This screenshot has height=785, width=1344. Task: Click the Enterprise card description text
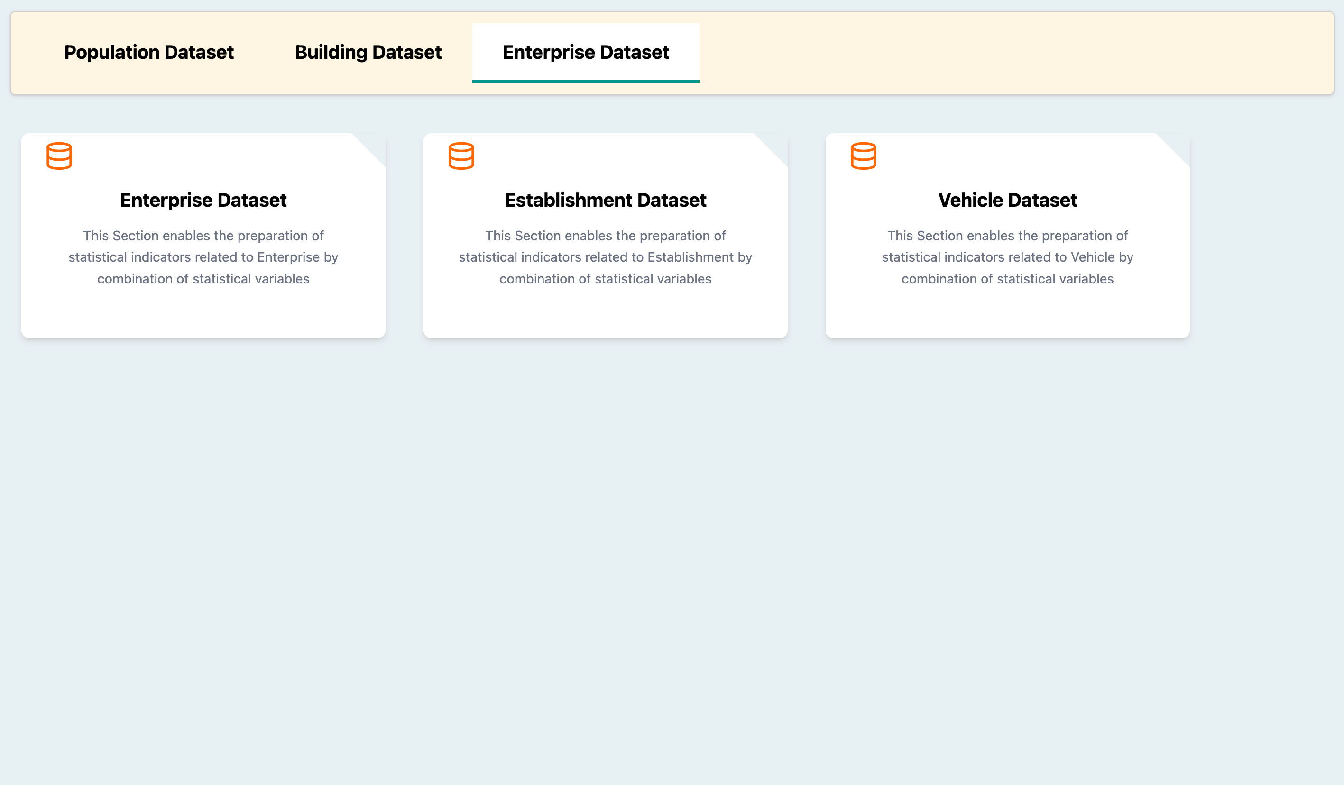(203, 257)
